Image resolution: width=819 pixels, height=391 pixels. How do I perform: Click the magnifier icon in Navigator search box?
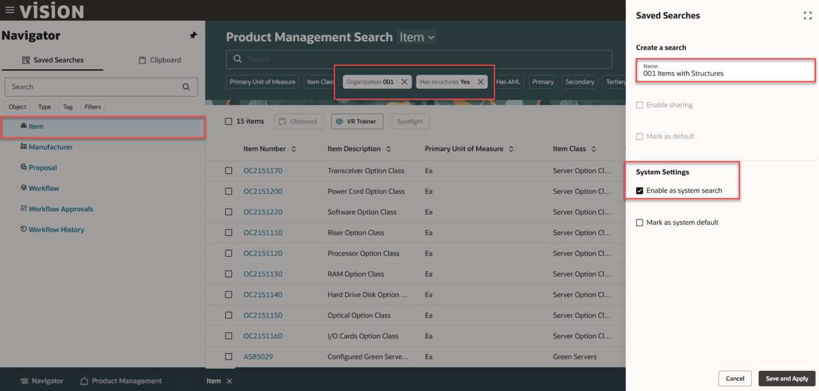[186, 86]
